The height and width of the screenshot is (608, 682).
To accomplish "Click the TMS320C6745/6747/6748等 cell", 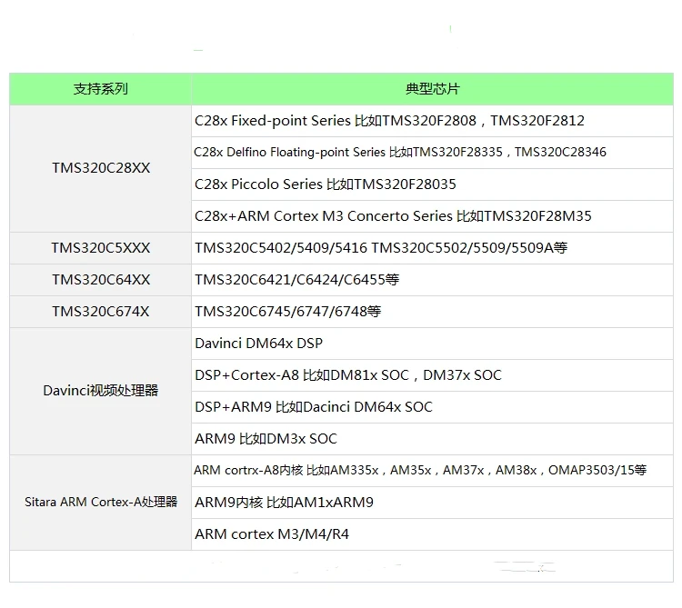I will pyautogui.click(x=432, y=312).
